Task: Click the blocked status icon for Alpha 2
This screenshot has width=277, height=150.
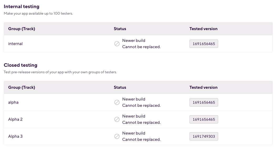Action: pyautogui.click(x=117, y=119)
